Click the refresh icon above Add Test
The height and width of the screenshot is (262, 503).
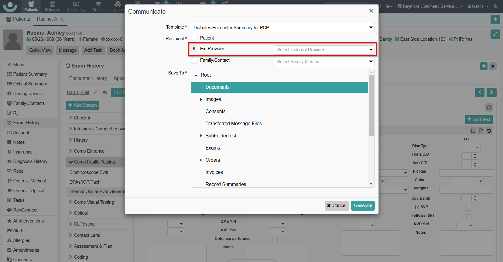489,108
